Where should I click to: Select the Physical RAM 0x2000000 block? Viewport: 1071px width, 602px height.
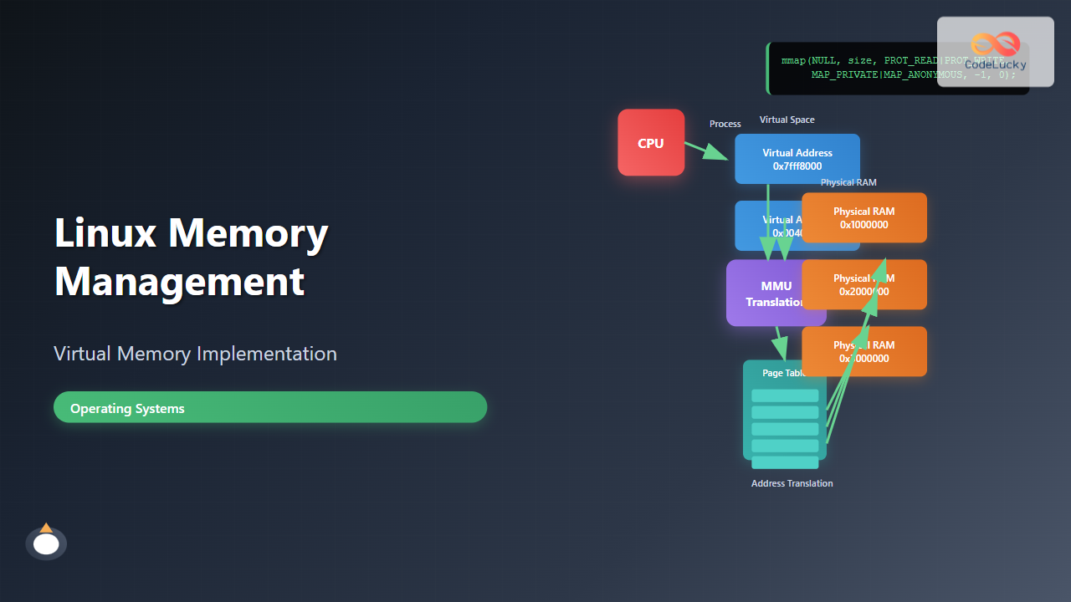(863, 285)
